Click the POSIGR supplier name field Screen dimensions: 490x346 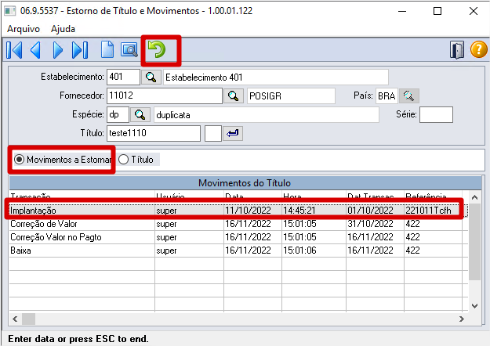291,96
